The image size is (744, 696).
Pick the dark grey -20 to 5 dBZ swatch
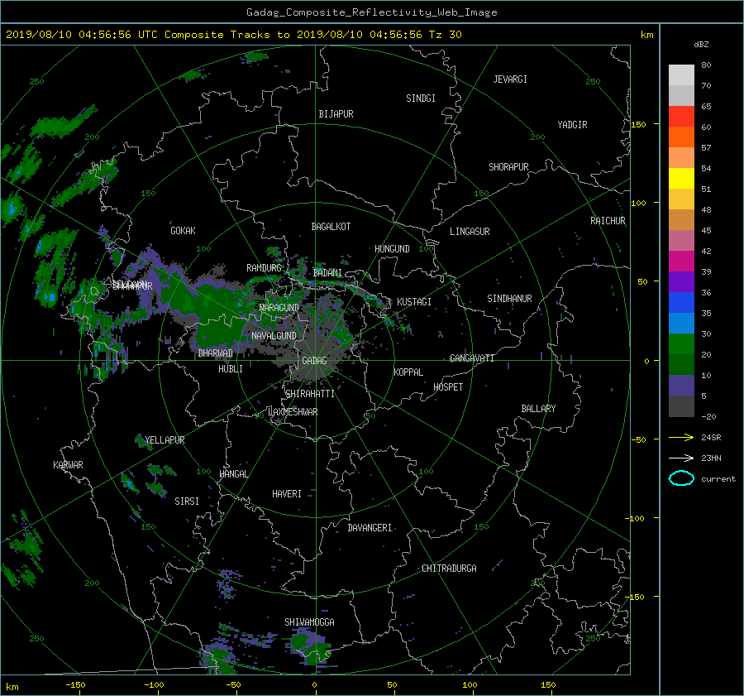(x=681, y=406)
